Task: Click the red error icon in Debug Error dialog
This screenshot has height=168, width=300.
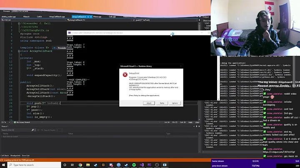Action: (125, 75)
